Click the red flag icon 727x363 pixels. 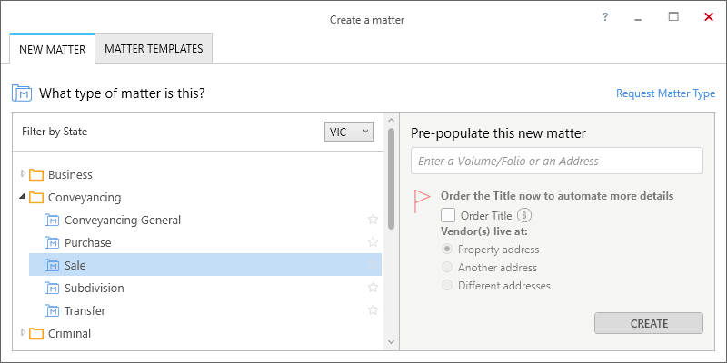point(422,201)
